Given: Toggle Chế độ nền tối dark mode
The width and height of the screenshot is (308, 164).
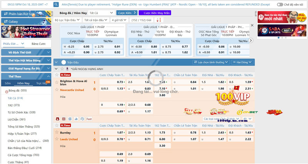Looking at the screenshot, I should click(x=280, y=5).
